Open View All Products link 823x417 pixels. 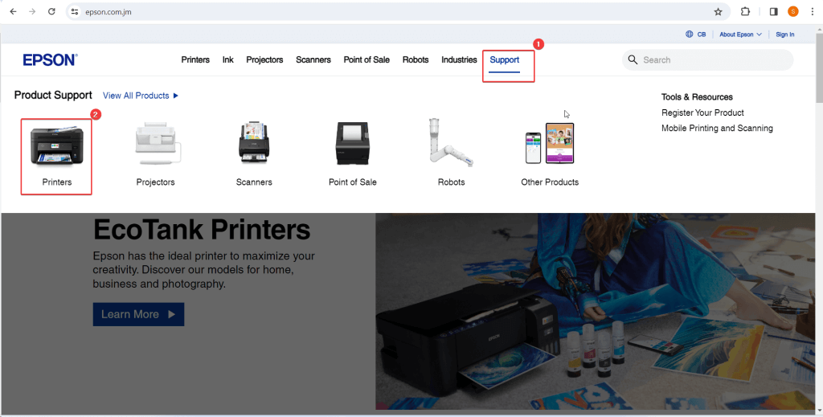136,96
